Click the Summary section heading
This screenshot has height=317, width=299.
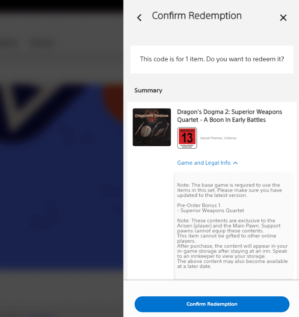(x=148, y=90)
